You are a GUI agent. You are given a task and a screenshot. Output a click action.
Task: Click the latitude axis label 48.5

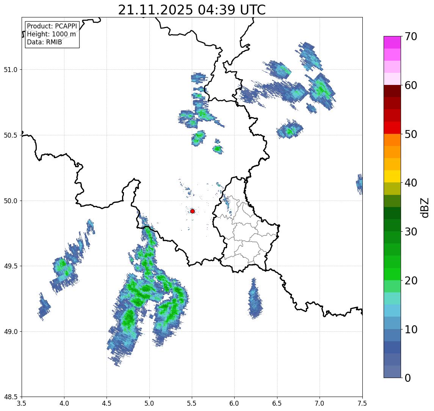pyautogui.click(x=11, y=397)
